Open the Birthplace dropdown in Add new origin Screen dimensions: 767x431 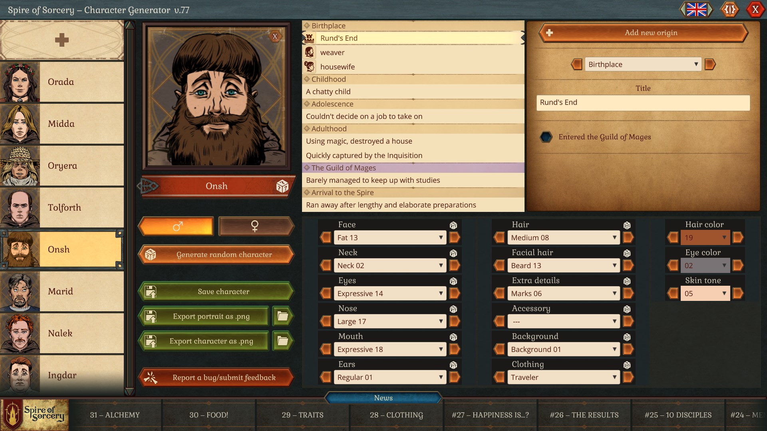[642, 64]
